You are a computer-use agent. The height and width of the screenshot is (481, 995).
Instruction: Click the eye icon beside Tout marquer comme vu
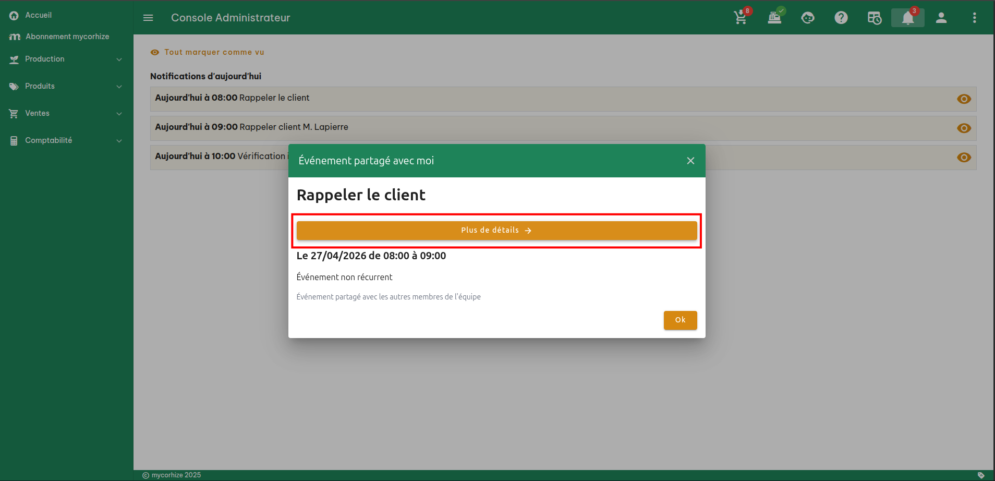pyautogui.click(x=155, y=52)
